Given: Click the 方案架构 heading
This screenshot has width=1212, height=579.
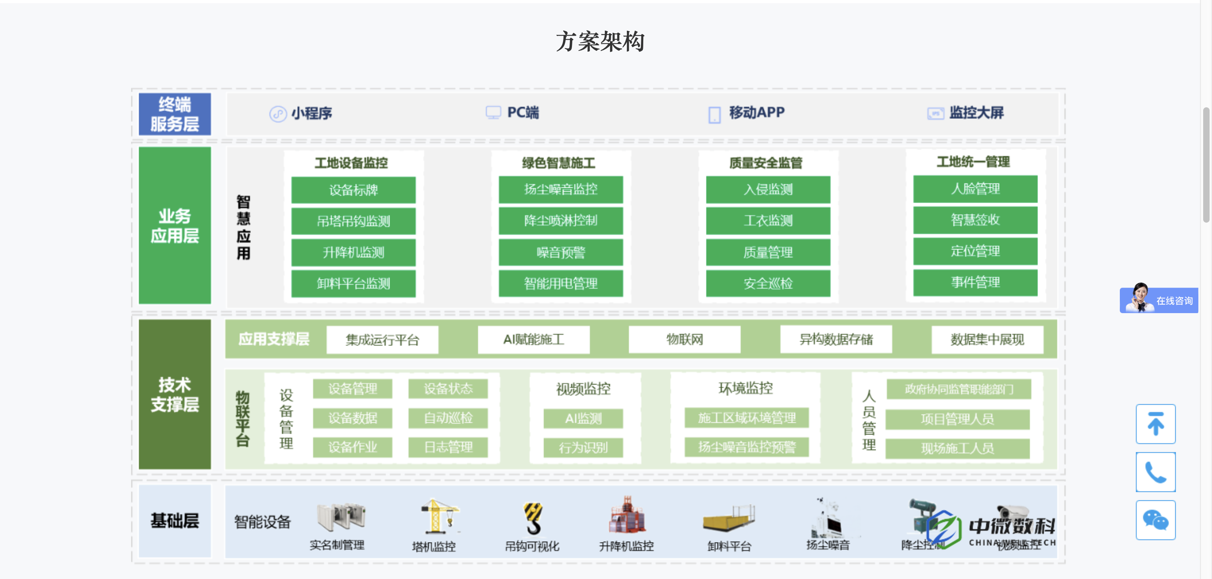Looking at the screenshot, I should coord(600,41).
